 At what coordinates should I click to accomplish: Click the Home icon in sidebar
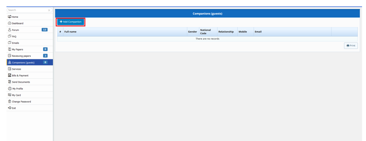tap(9, 17)
